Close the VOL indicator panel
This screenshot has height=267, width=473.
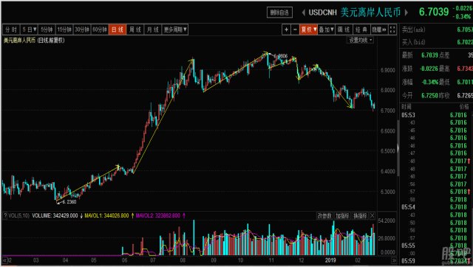tap(372, 215)
